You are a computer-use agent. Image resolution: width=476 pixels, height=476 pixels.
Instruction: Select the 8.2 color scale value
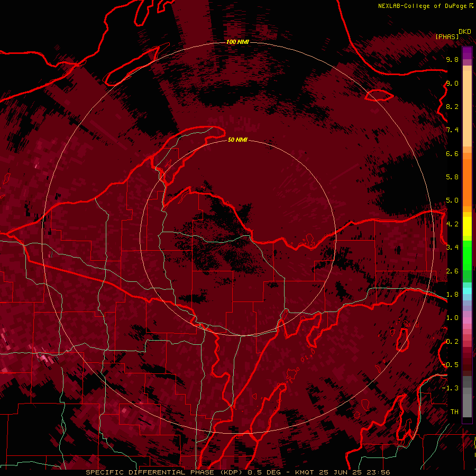(x=452, y=106)
